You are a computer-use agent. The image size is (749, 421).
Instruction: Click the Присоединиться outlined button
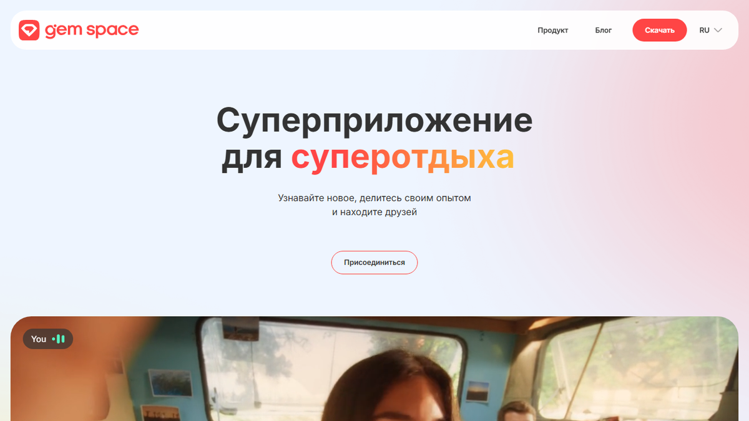(374, 263)
